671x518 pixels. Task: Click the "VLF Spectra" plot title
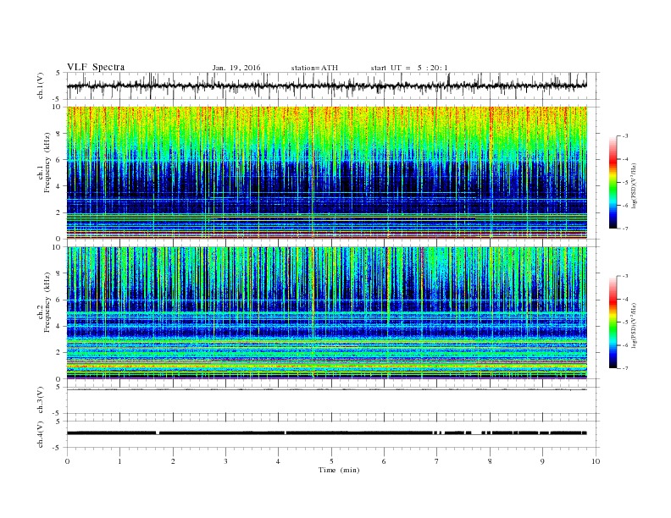[96, 67]
